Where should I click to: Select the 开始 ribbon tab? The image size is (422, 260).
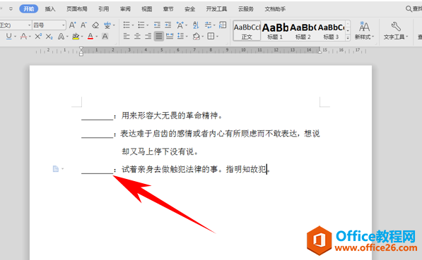28,9
